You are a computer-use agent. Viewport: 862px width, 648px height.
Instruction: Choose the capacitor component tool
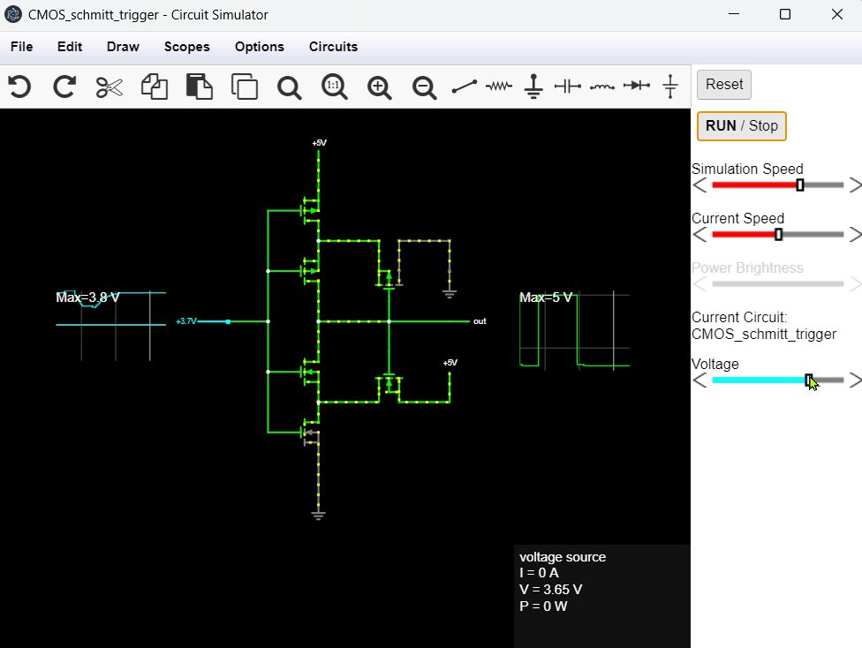[x=567, y=87]
